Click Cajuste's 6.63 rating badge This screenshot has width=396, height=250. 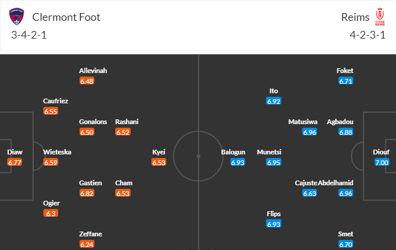(310, 193)
